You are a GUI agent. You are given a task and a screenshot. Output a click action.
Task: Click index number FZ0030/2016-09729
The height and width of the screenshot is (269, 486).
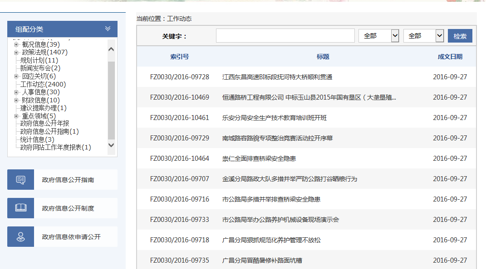179,138
